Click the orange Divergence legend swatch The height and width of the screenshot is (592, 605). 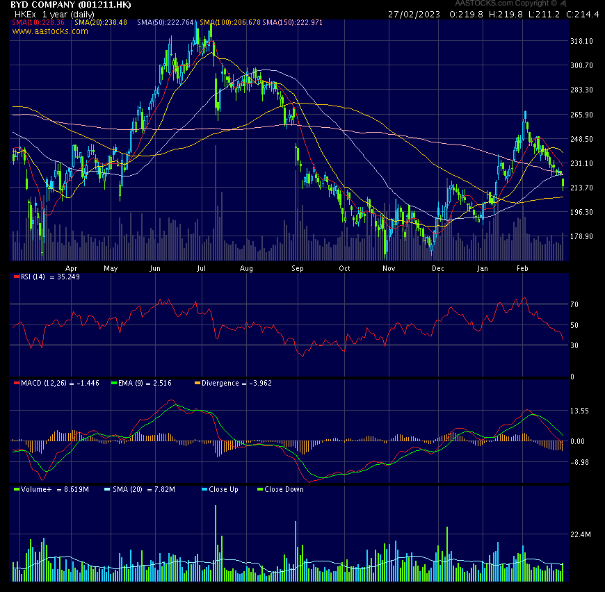pyautogui.click(x=197, y=383)
